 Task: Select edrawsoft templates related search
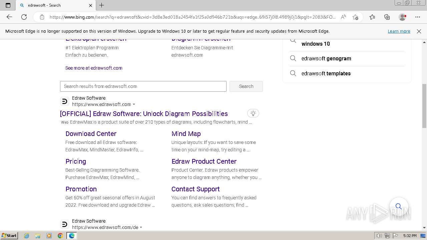(326, 73)
